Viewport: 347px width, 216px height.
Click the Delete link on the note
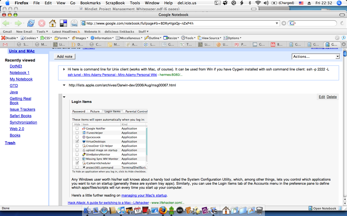[x=332, y=97]
